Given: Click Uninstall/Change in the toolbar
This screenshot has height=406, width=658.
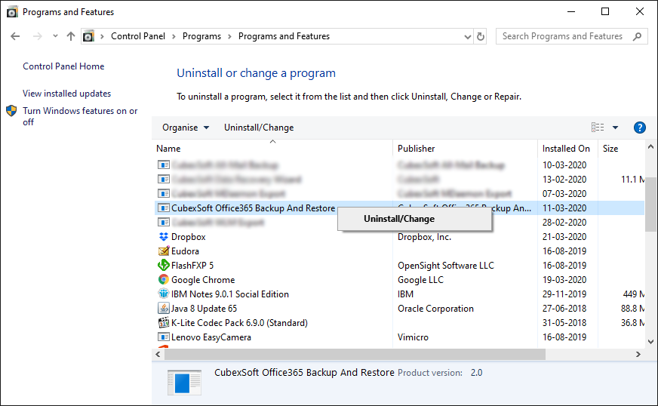Looking at the screenshot, I should click(x=259, y=128).
